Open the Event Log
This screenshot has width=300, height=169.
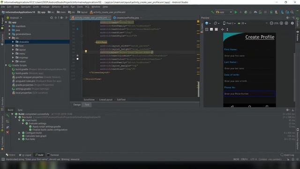[x=287, y=155]
